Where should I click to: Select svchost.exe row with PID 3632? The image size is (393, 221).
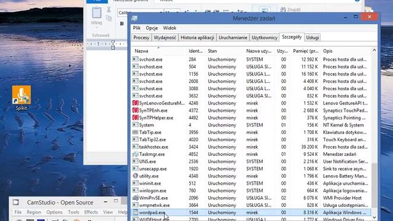(x=251, y=96)
